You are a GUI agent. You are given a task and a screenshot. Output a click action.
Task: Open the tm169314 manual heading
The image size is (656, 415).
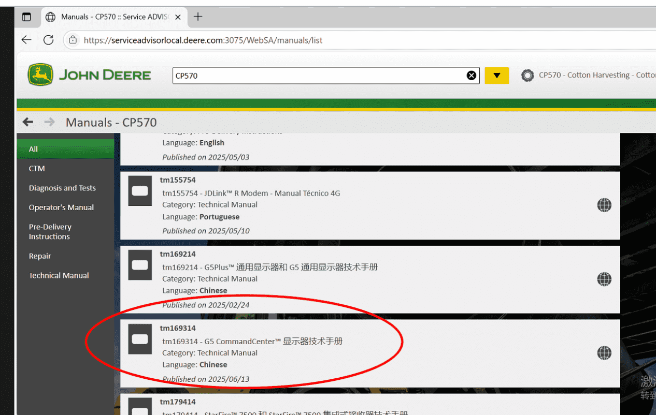pos(178,328)
